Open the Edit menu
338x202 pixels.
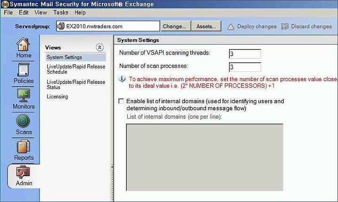[23, 13]
